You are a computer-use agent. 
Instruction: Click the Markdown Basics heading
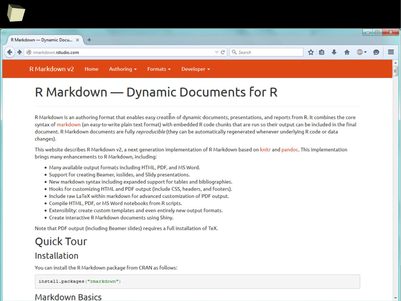click(x=68, y=297)
